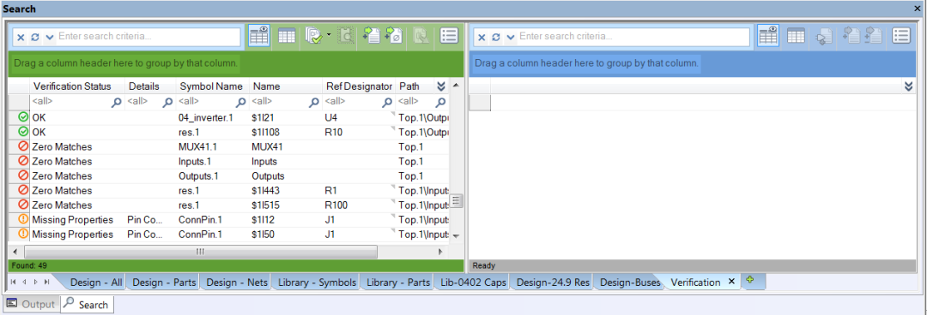Expand left pane column chooser double-chevron
Image resolution: width=927 pixels, height=315 pixels.
[440, 86]
